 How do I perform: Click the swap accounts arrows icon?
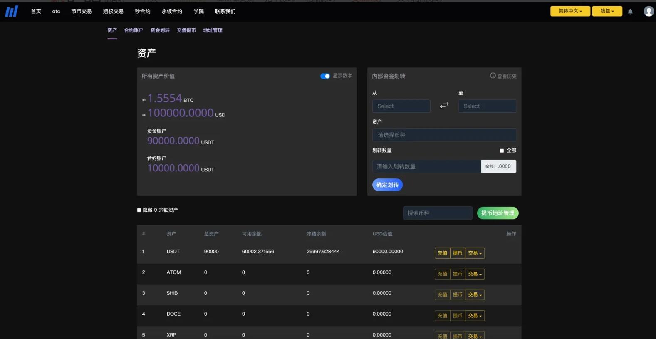pos(444,106)
